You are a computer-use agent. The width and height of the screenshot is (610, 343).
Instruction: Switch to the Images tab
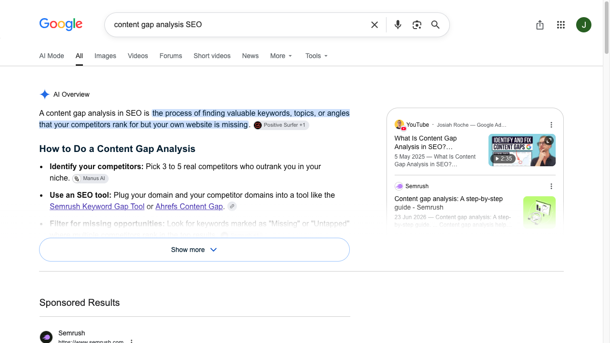(x=105, y=56)
